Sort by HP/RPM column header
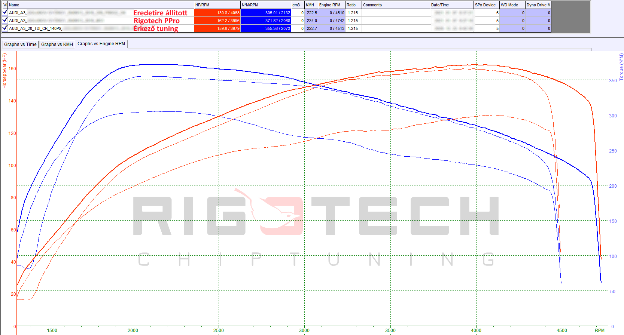624x335 pixels. click(x=217, y=5)
